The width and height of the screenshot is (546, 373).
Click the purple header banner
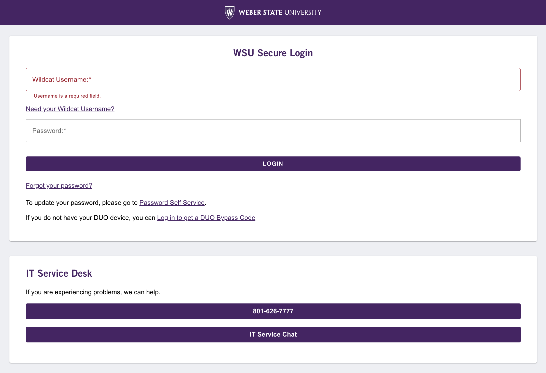pyautogui.click(x=102, y=12)
